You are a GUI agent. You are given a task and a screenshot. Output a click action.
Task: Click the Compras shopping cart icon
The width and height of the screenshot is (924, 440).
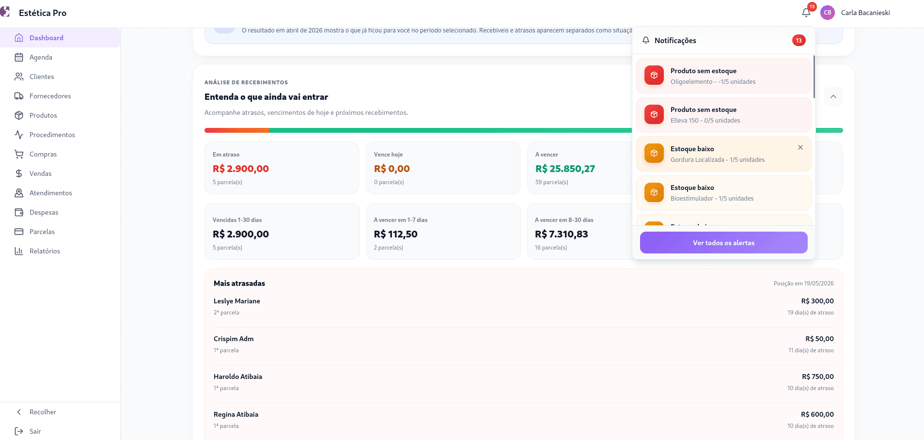click(19, 154)
